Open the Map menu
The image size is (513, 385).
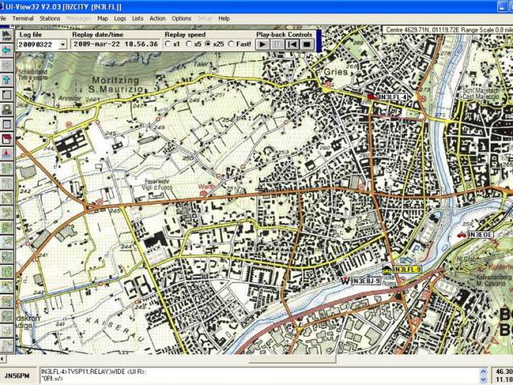pos(103,18)
